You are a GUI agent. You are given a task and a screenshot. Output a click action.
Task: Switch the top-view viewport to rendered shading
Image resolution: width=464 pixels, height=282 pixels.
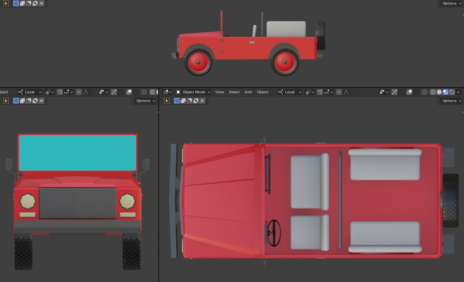click(452, 92)
